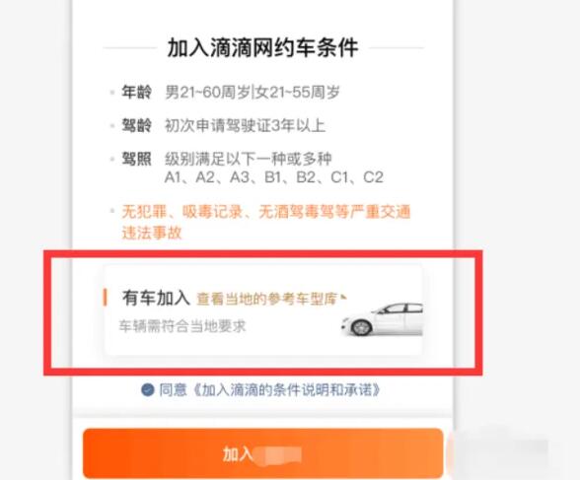Open 查看当地的参考车型库 link

coord(266,299)
